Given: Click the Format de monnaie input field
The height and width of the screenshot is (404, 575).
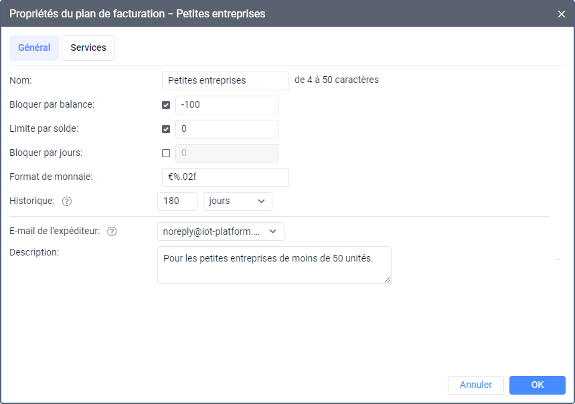Looking at the screenshot, I should tap(226, 177).
